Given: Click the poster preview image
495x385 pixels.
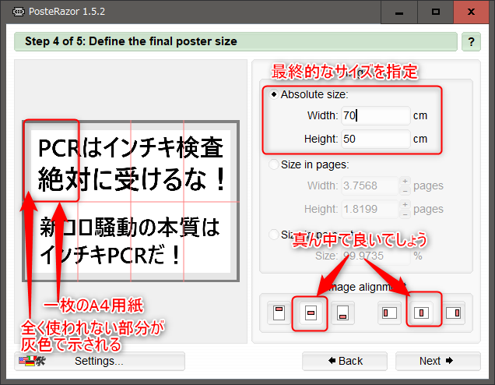Looking at the screenshot, I should click(130, 199).
